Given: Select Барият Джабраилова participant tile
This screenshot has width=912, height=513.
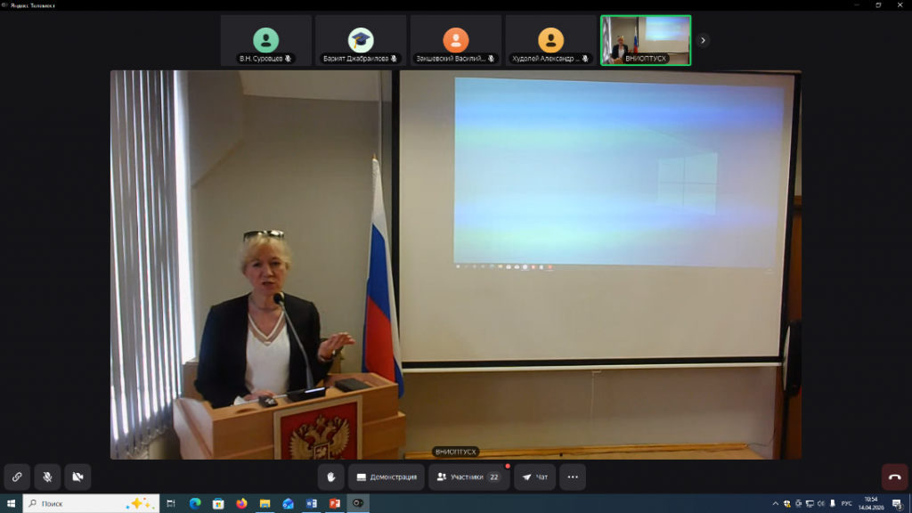Looking at the screenshot, I should click(x=361, y=41).
